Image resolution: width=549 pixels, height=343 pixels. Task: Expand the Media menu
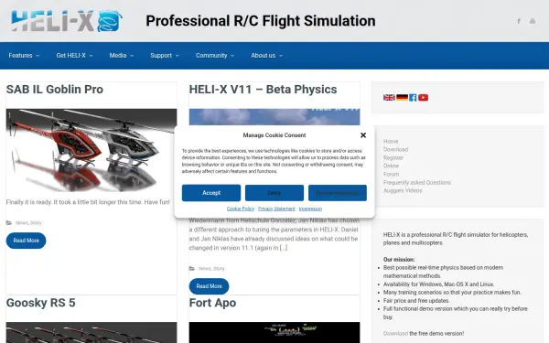point(122,55)
